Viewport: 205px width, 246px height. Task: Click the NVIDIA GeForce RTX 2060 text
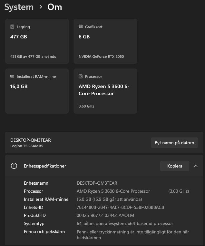(101, 56)
